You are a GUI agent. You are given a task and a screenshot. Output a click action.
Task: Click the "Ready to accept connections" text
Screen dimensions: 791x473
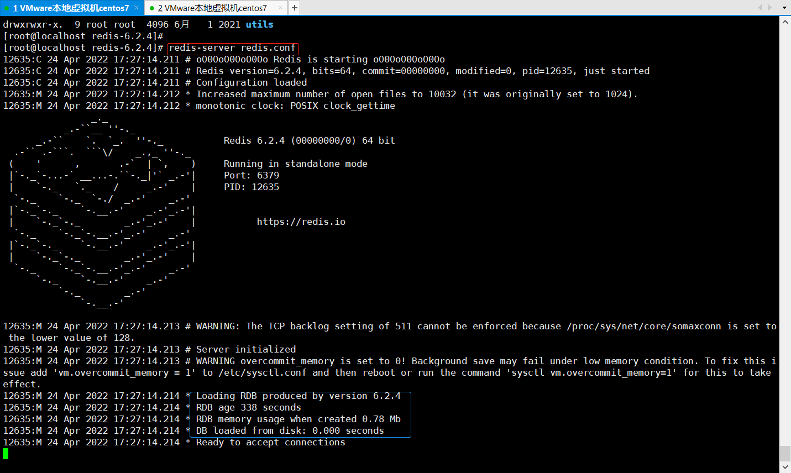click(x=271, y=442)
